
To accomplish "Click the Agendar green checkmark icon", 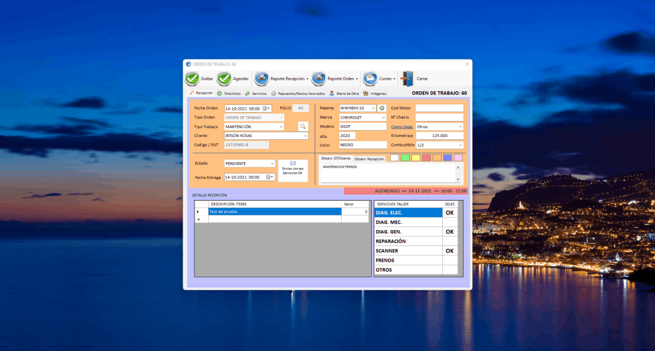I will [x=224, y=78].
